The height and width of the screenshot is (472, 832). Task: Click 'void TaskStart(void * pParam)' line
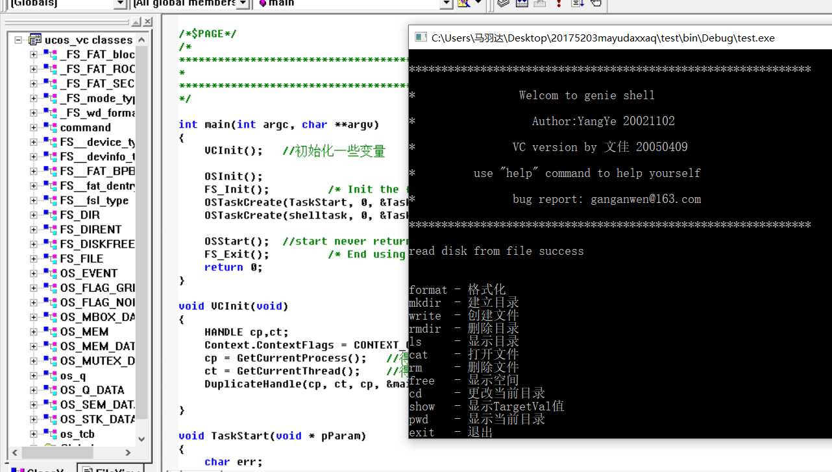tap(273, 436)
